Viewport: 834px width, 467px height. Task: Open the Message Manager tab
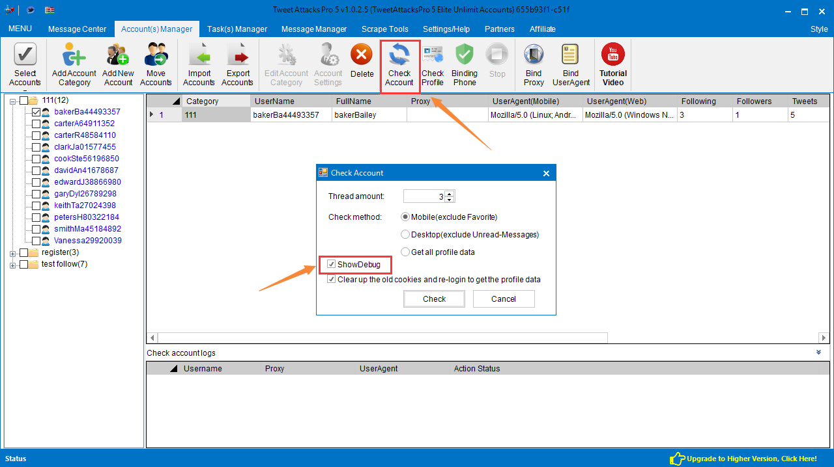click(x=314, y=29)
